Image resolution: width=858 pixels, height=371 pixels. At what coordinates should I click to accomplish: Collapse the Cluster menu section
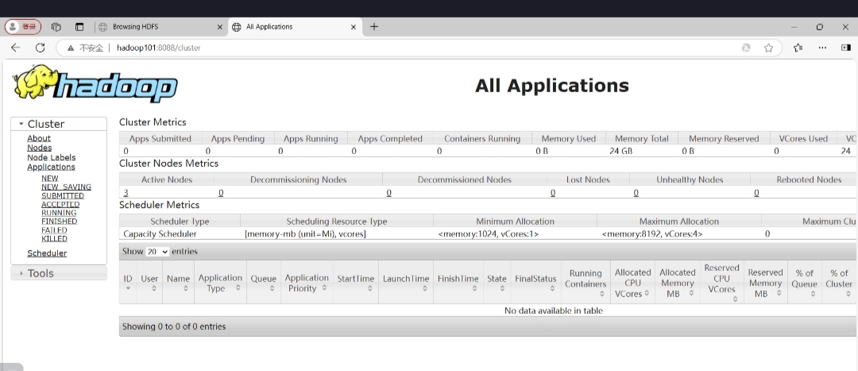pos(59,124)
